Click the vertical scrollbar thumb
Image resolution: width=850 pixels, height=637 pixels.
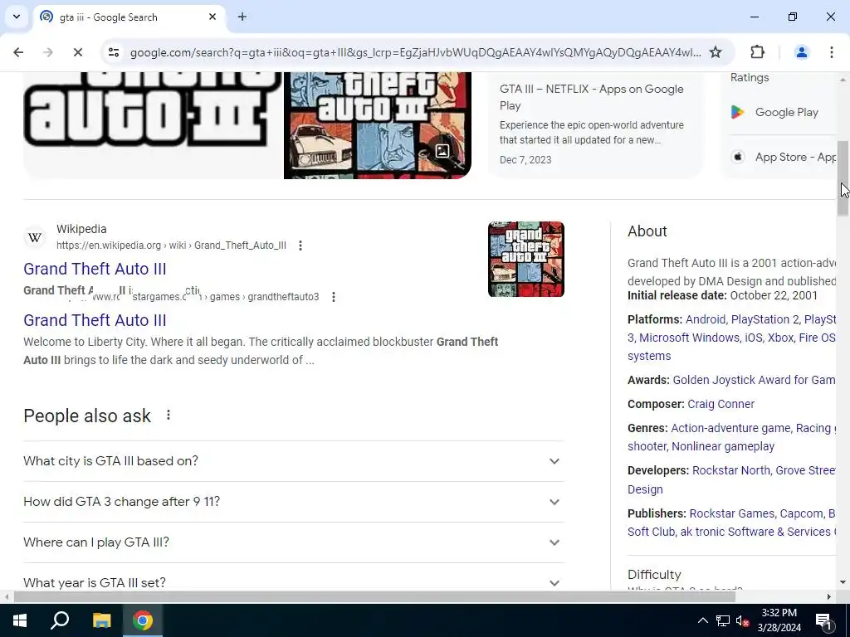tap(843, 178)
